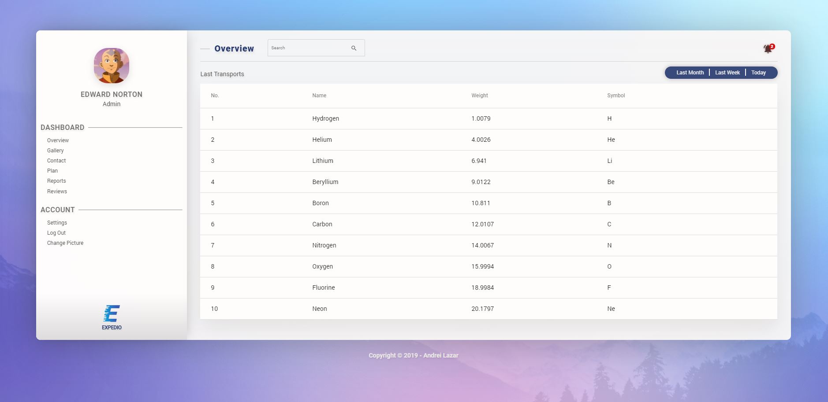Open notifications via the bell icon
828x402 pixels.
pos(767,49)
